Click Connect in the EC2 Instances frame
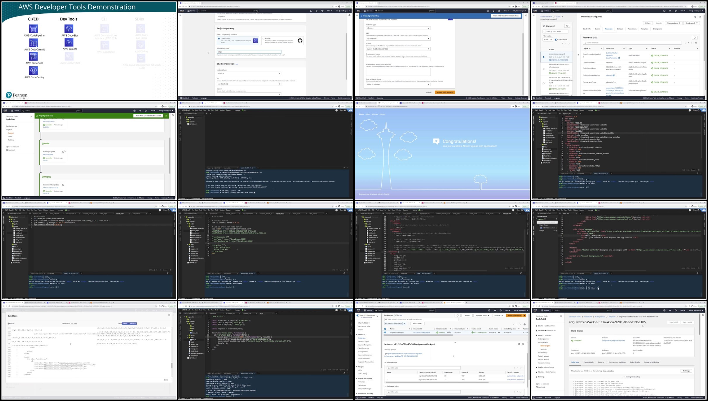Screen dimensions: 708x401 click(x=467, y=315)
